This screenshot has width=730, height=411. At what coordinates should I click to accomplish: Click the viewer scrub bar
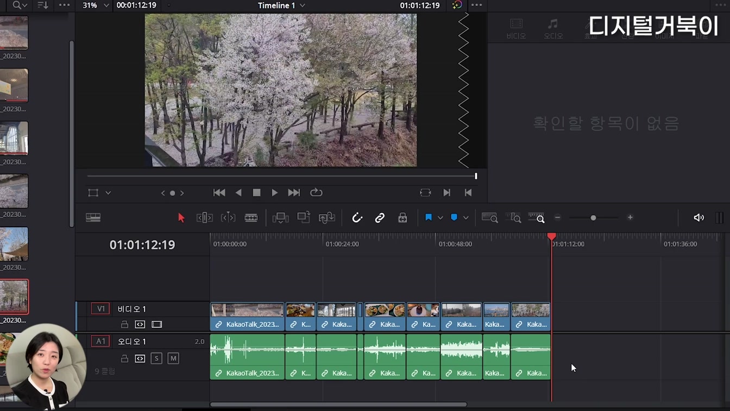(x=282, y=176)
